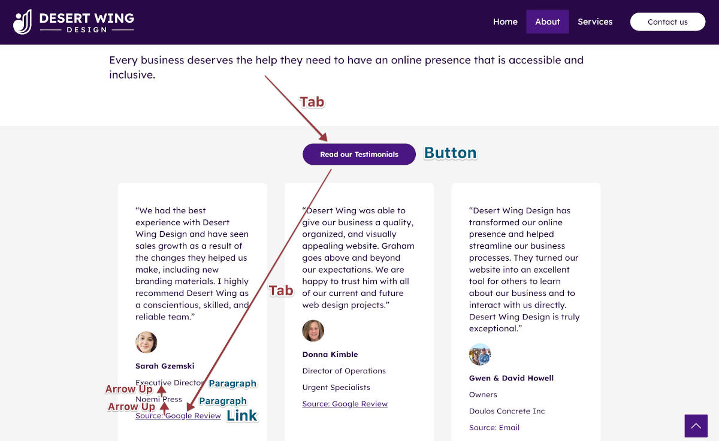Click Gwen & David Howell's photo
719x441 pixels.
click(480, 354)
